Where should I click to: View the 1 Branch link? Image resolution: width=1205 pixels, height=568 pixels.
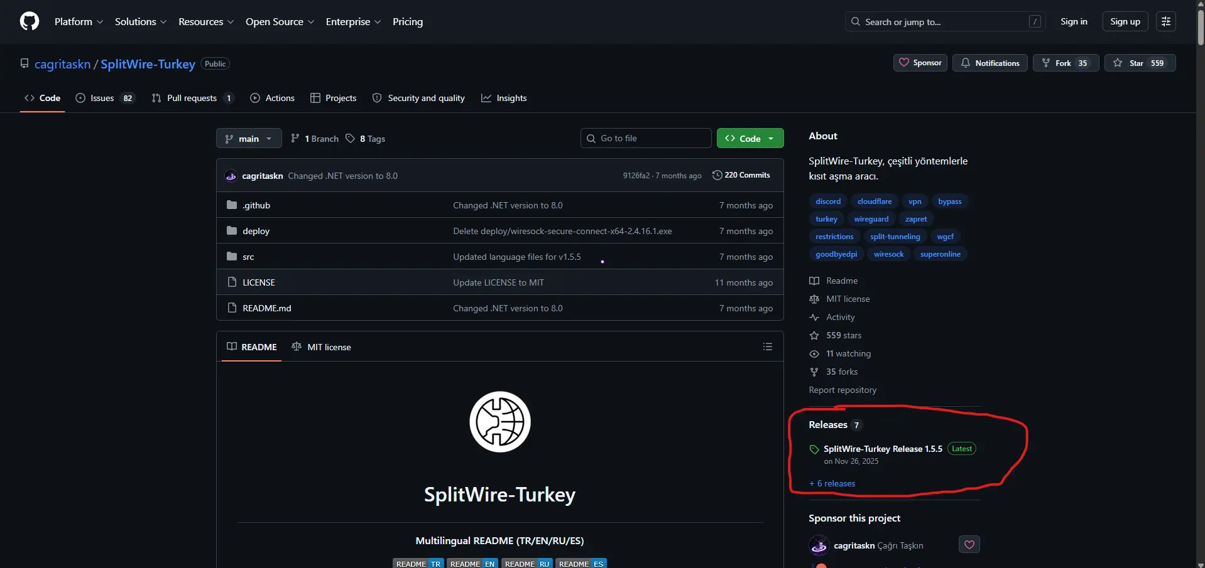click(315, 139)
